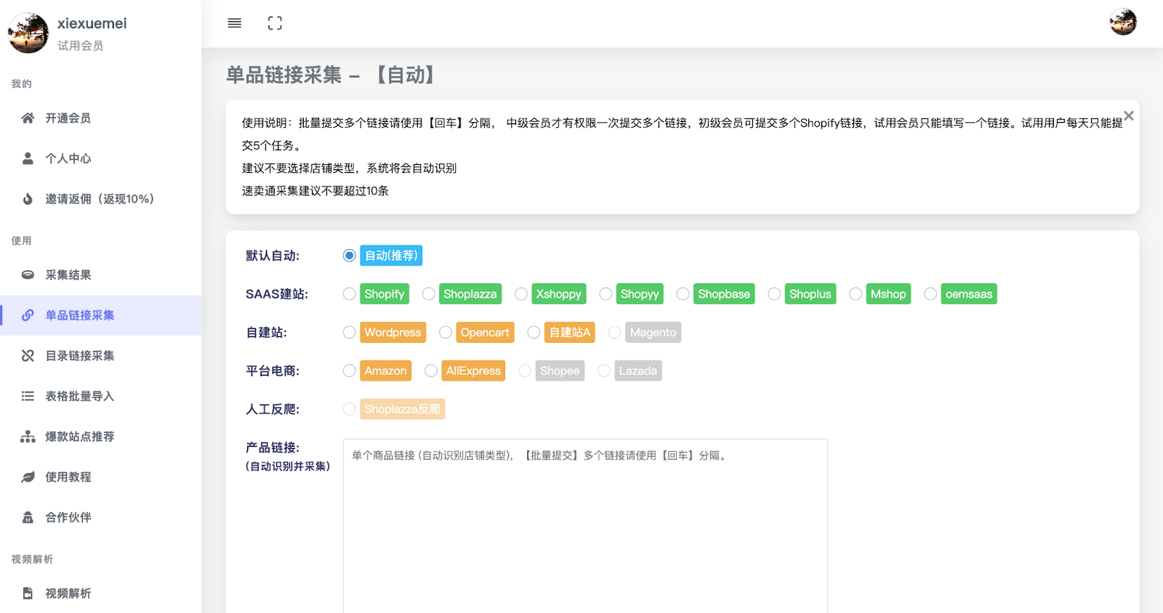Click the broken-link icon beside 目录链接采集
Viewport: 1163px width, 613px height.
pyautogui.click(x=28, y=356)
